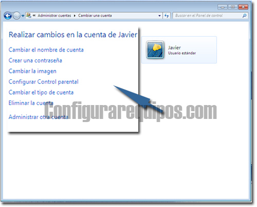Open the recent pages dropdown arrow
The height and width of the screenshot is (207, 257).
point(23,16)
